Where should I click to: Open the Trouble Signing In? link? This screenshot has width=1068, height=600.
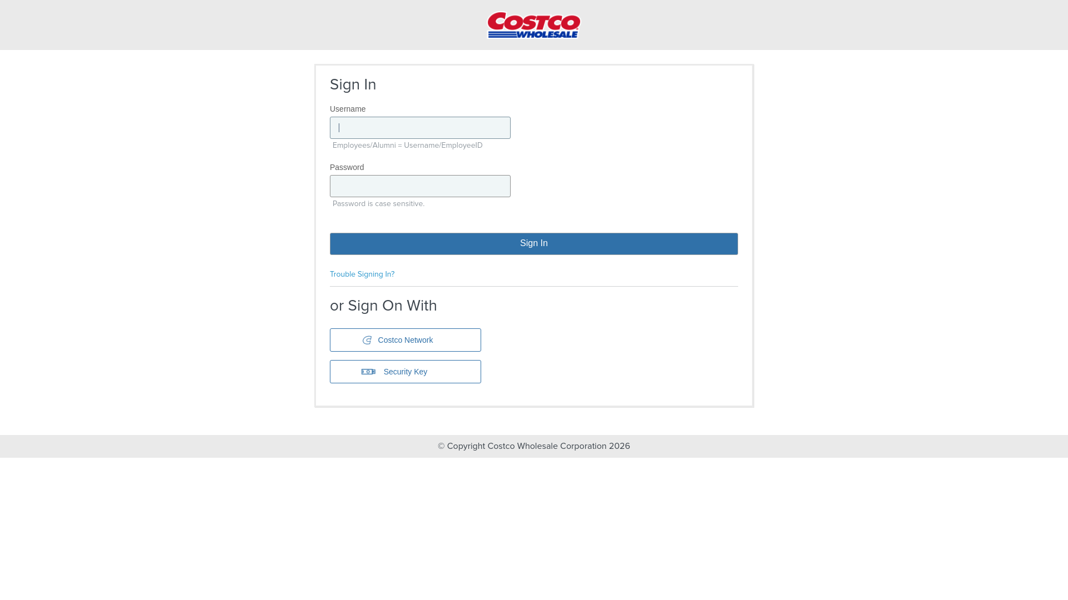(362, 274)
